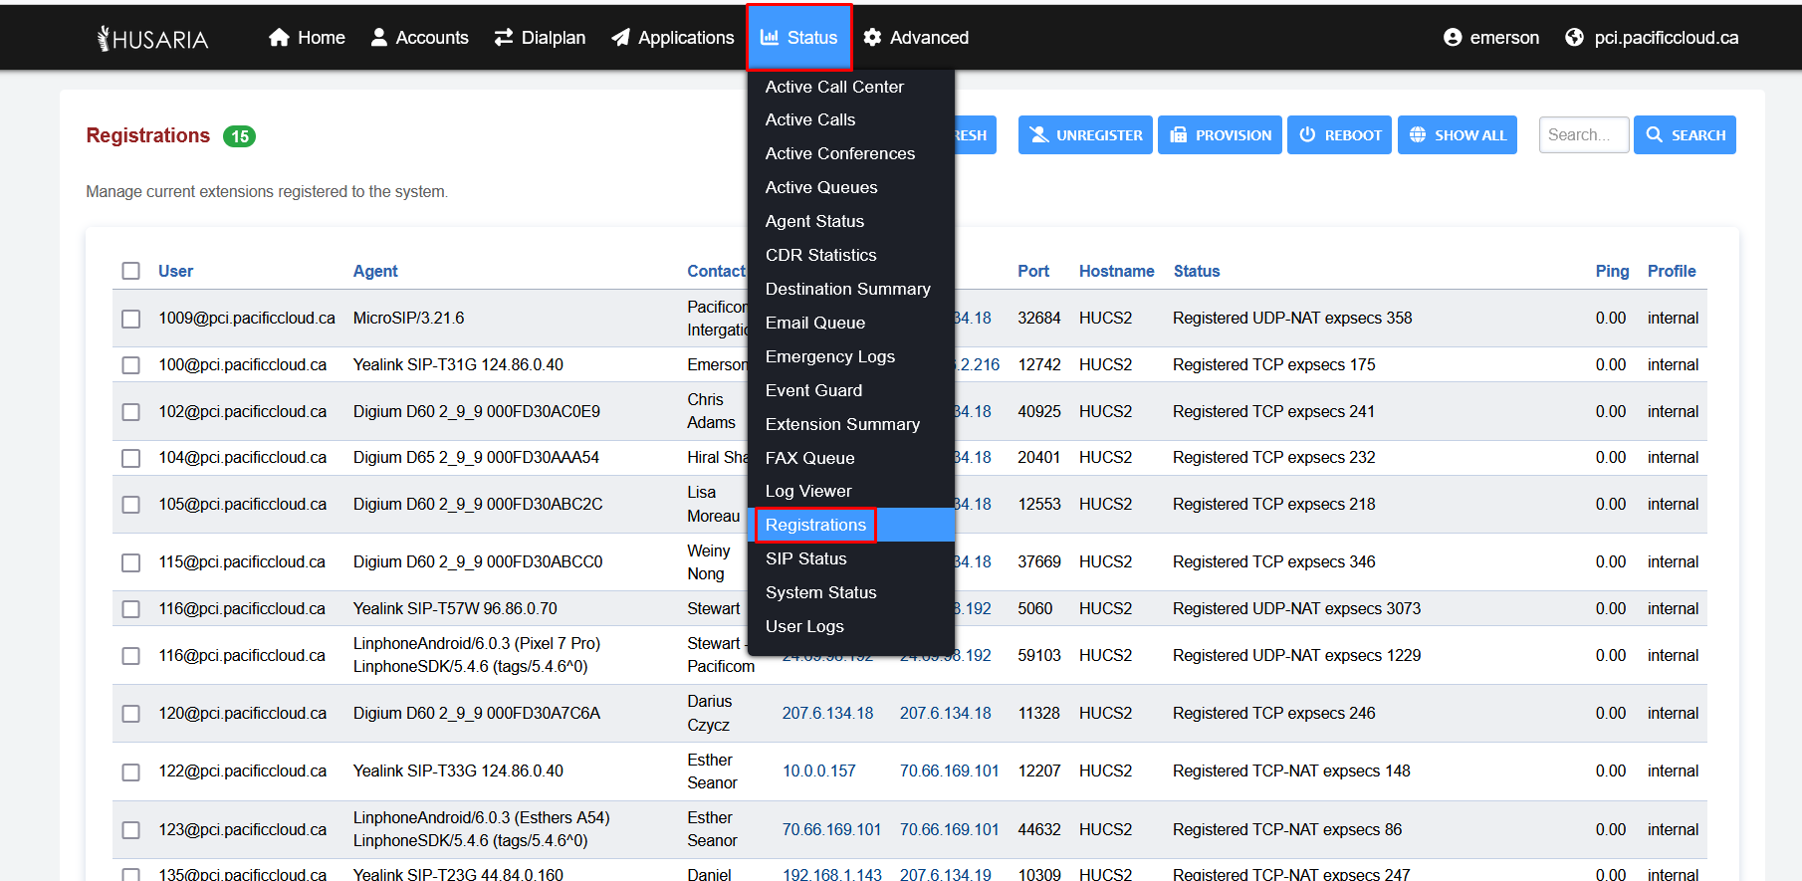The width and height of the screenshot is (1802, 881).
Task: Click the Home house icon
Action: (279, 38)
